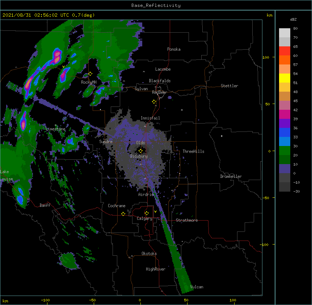Click the Calgary city label
This screenshot has height=305, width=312.
point(144,218)
